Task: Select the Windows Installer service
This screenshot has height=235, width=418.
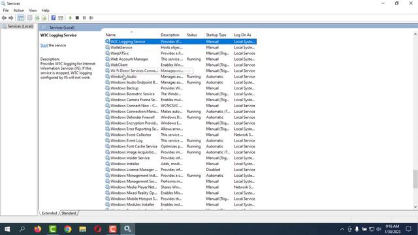Action: 180,164
